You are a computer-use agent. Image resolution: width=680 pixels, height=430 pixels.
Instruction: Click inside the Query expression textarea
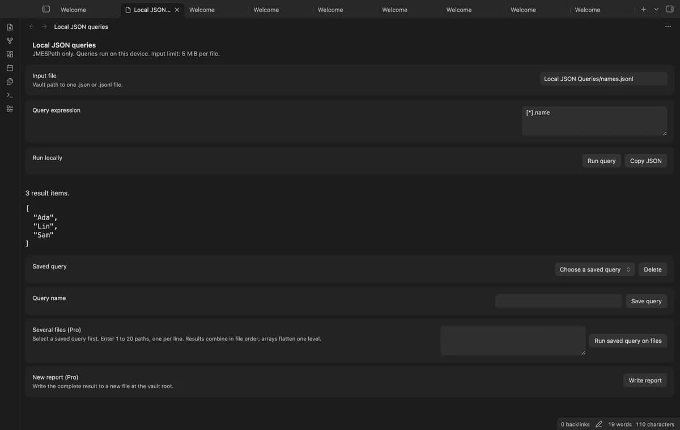click(x=594, y=121)
